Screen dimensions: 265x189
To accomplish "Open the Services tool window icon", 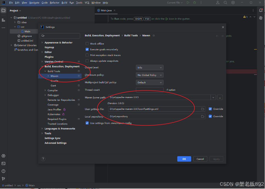I will [x=3, y=156].
